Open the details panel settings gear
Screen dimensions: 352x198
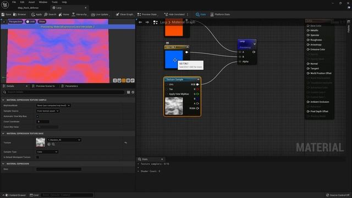pos(133,92)
